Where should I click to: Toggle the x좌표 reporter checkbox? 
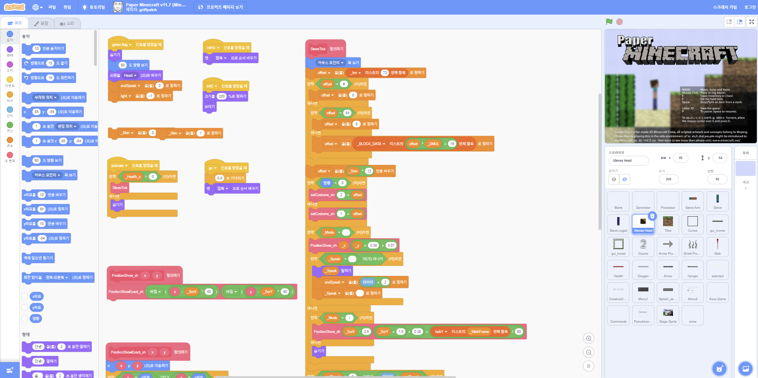25,296
